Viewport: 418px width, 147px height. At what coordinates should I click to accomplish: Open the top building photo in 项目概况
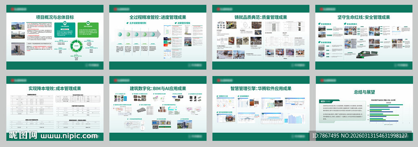tap(18, 26)
